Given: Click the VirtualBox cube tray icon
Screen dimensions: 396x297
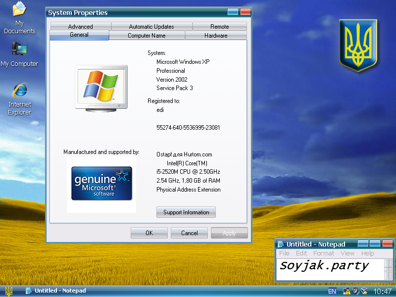Looking at the screenshot, I should tap(364, 291).
